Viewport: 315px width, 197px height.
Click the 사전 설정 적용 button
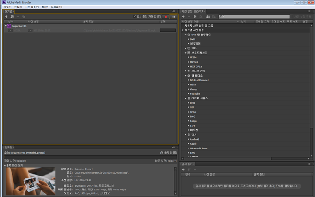(x=302, y=17)
